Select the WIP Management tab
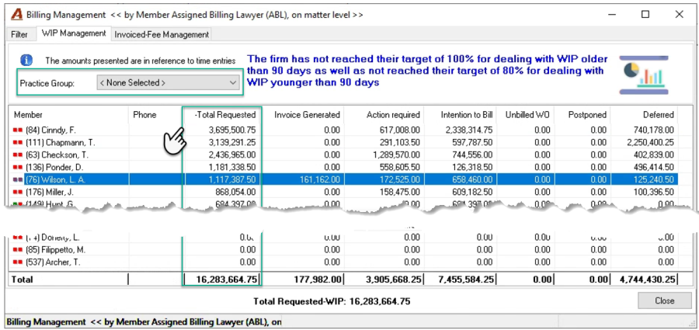The width and height of the screenshot is (699, 330). (74, 33)
